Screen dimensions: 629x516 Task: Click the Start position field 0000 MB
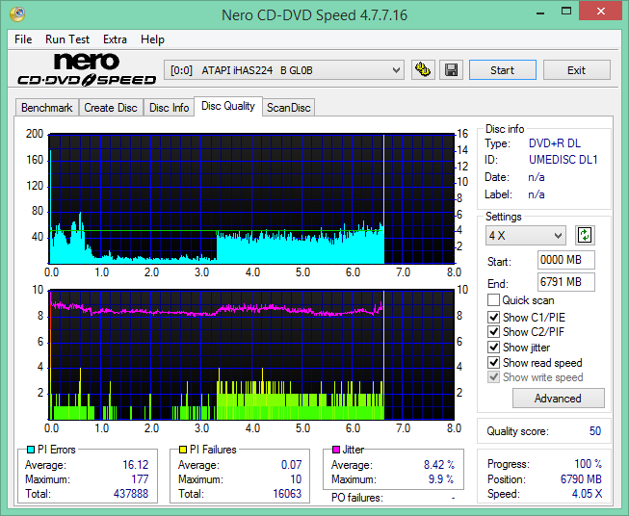coord(565,260)
